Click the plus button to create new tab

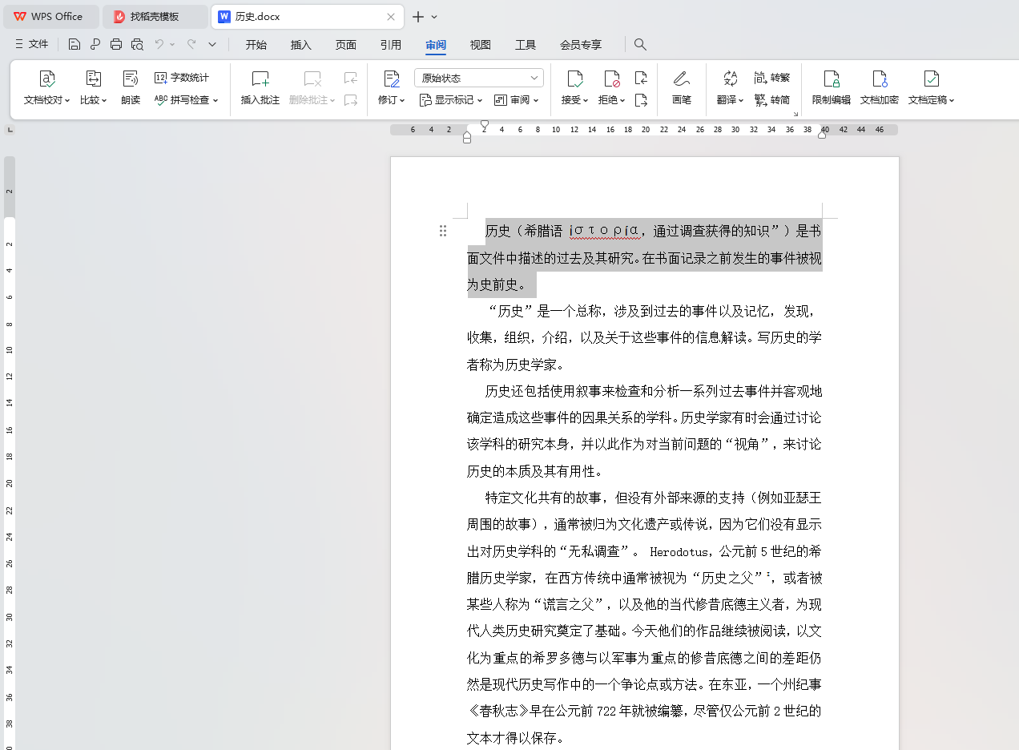pyautogui.click(x=417, y=16)
